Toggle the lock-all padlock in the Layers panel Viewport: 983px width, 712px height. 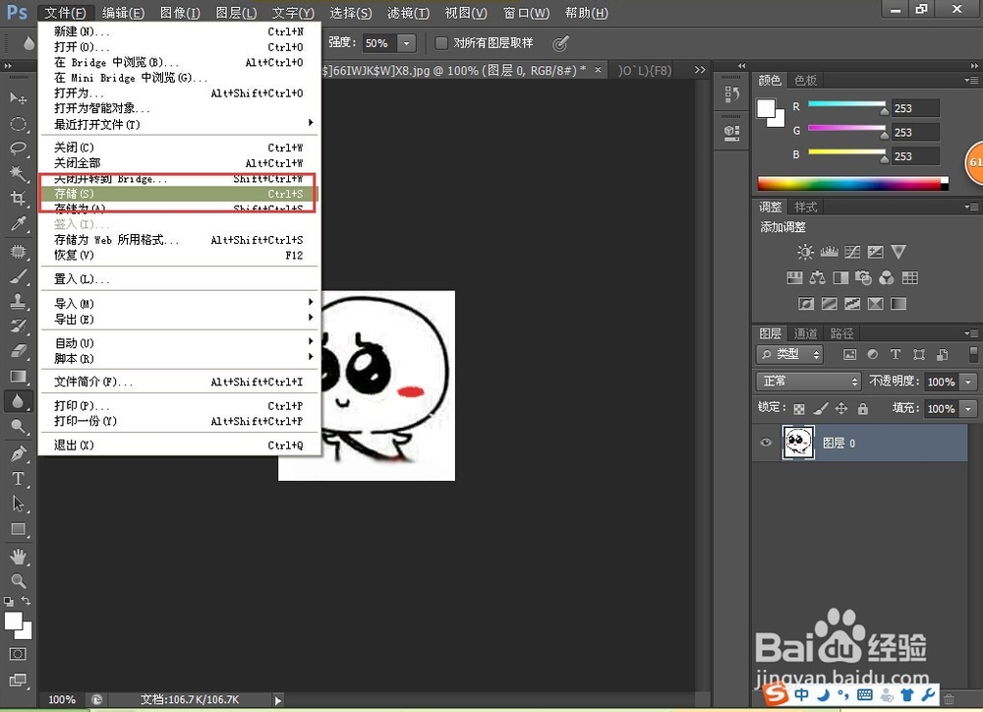[x=863, y=409]
